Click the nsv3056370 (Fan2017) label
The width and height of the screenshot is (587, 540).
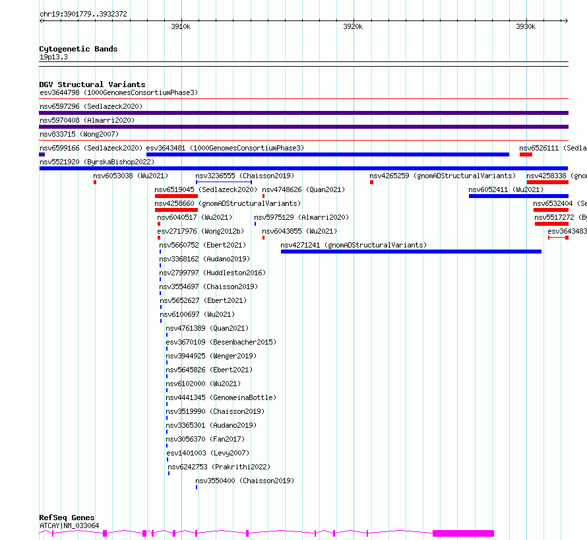[205, 439]
